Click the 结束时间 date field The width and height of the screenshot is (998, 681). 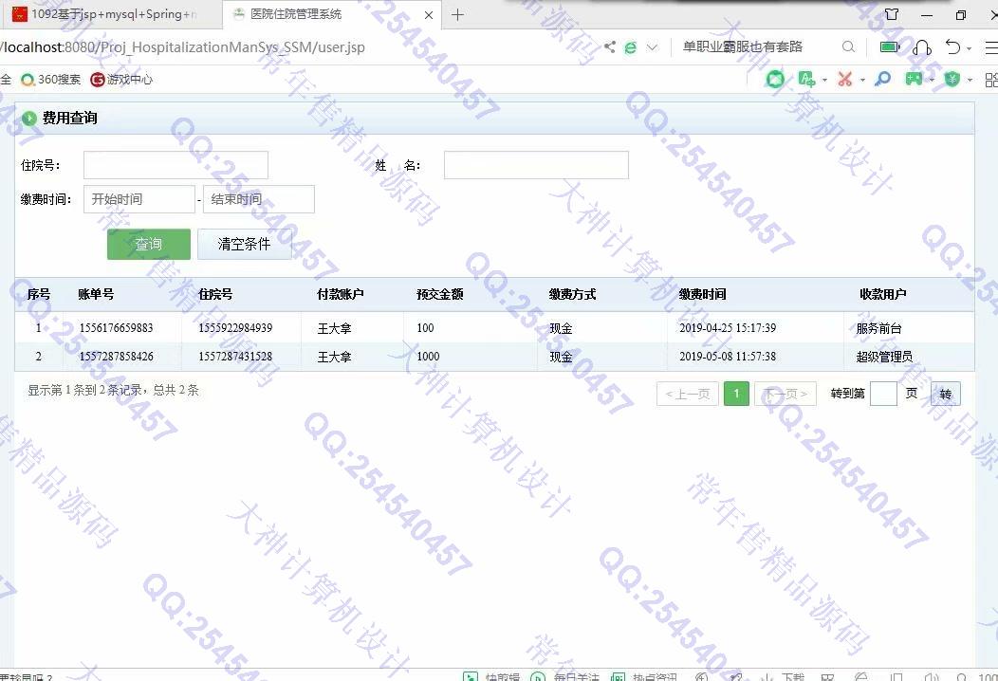tap(258, 199)
